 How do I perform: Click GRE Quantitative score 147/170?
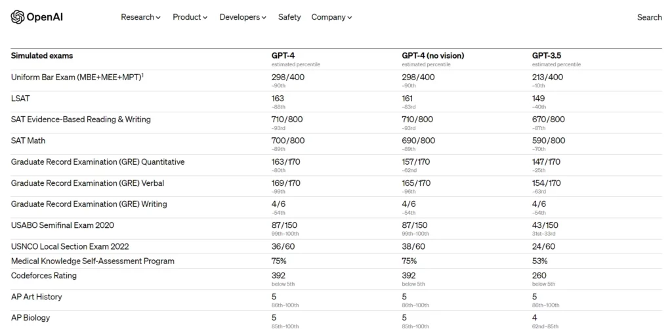pos(546,162)
